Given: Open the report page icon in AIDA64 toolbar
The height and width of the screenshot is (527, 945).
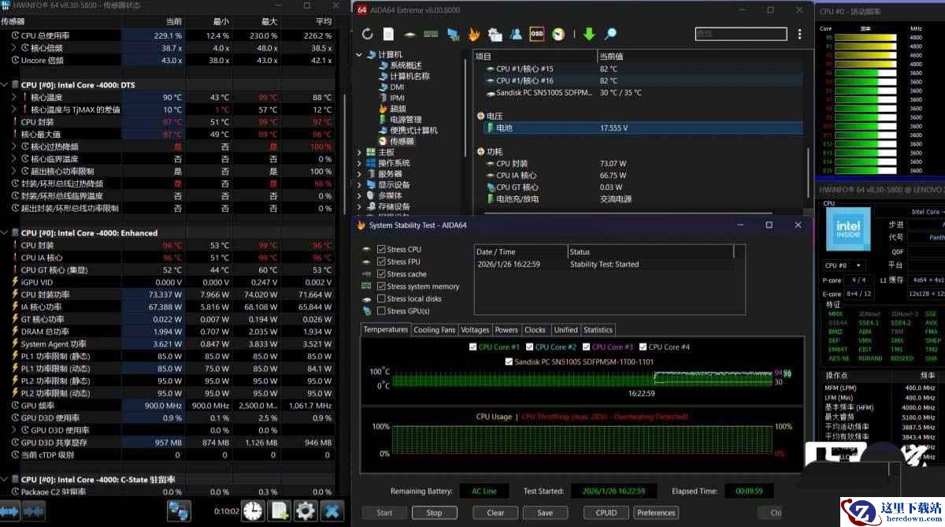Looking at the screenshot, I should click(x=388, y=34).
